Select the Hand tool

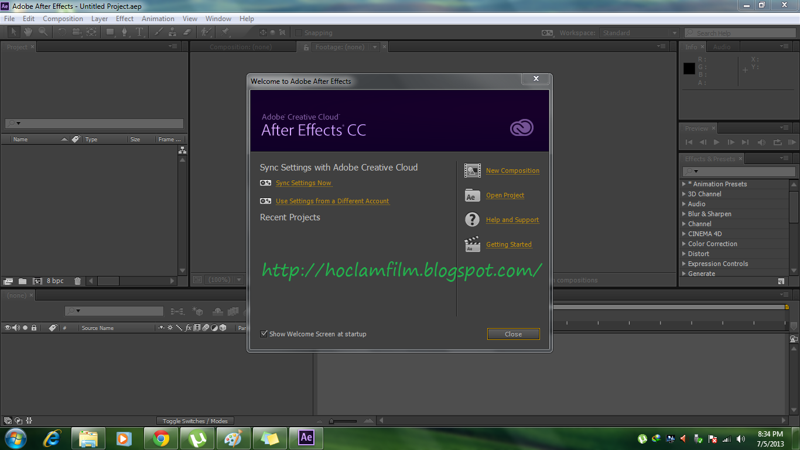pos(28,32)
